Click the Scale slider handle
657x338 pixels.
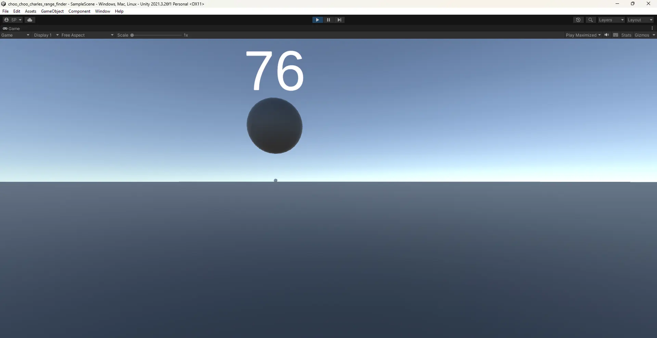pos(132,35)
